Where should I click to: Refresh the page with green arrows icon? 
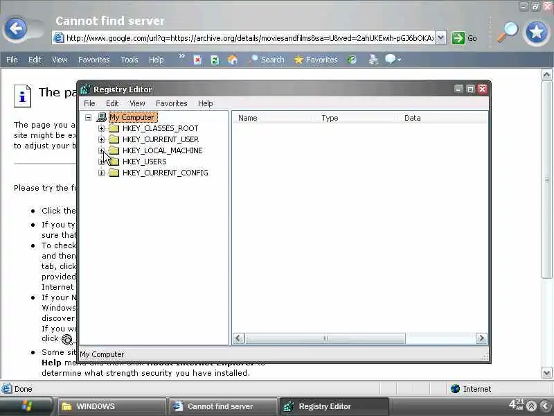click(x=215, y=60)
